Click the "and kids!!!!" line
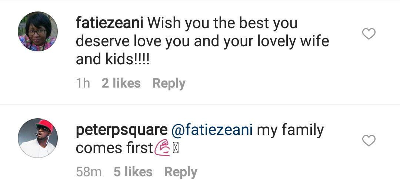 pyautogui.click(x=113, y=59)
